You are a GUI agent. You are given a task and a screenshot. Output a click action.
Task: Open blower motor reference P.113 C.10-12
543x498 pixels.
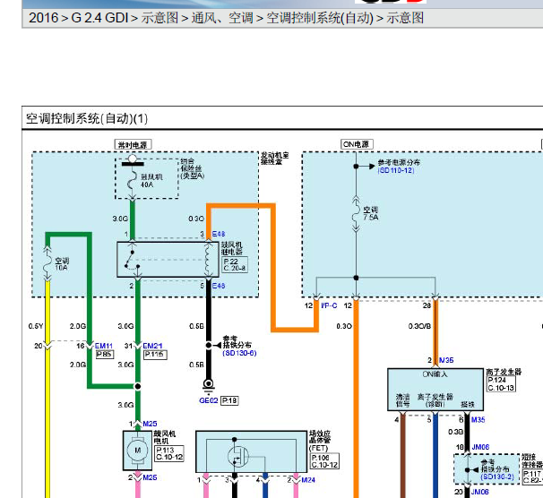tap(169, 453)
